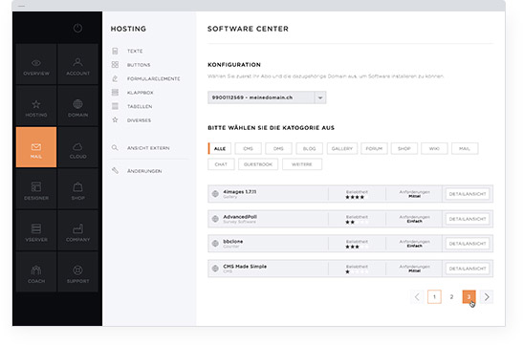Open the Support lifebuoy icon tile

click(x=77, y=272)
